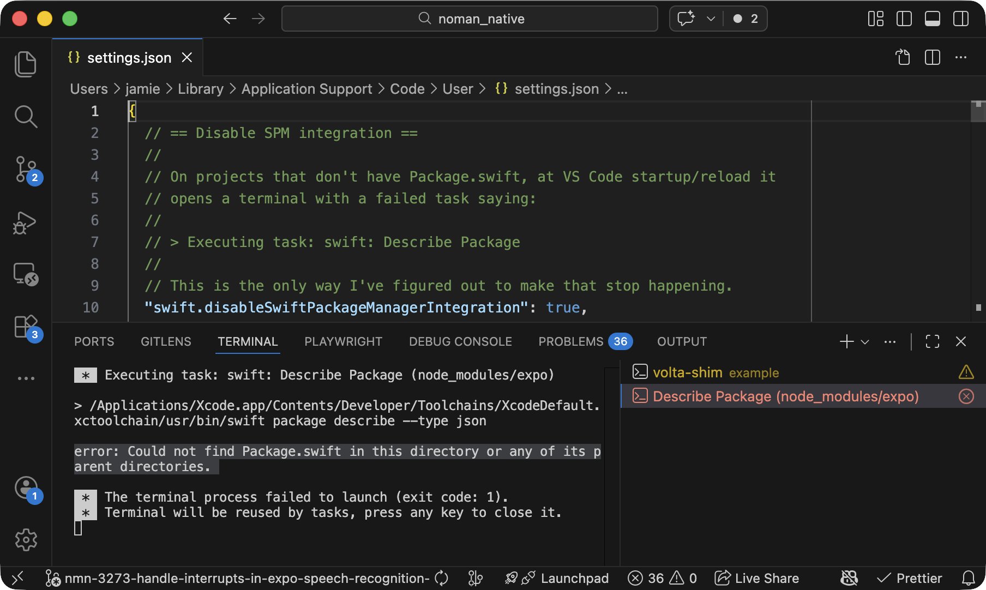Open the Remote Explorer view
The image size is (986, 590).
26,274
